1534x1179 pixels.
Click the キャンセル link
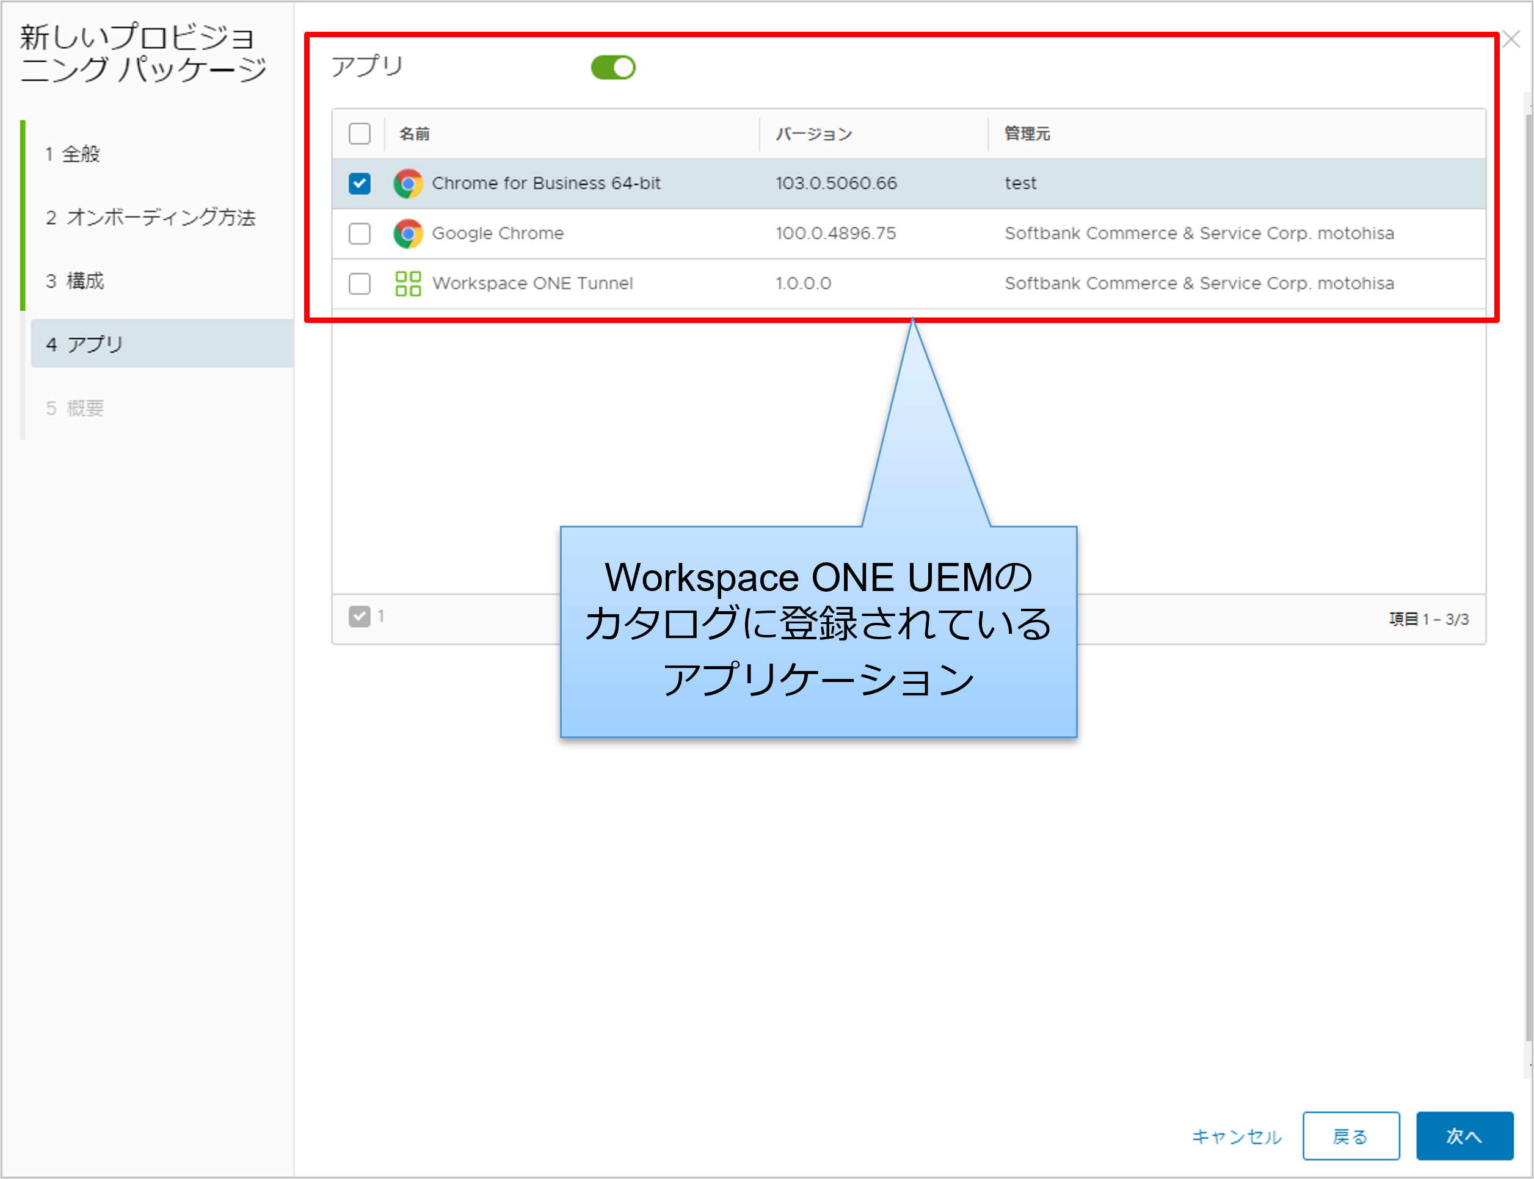click(x=1237, y=1136)
